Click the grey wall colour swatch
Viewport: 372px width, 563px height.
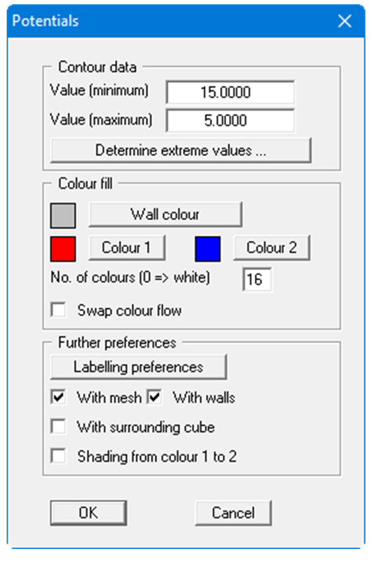pyautogui.click(x=63, y=214)
